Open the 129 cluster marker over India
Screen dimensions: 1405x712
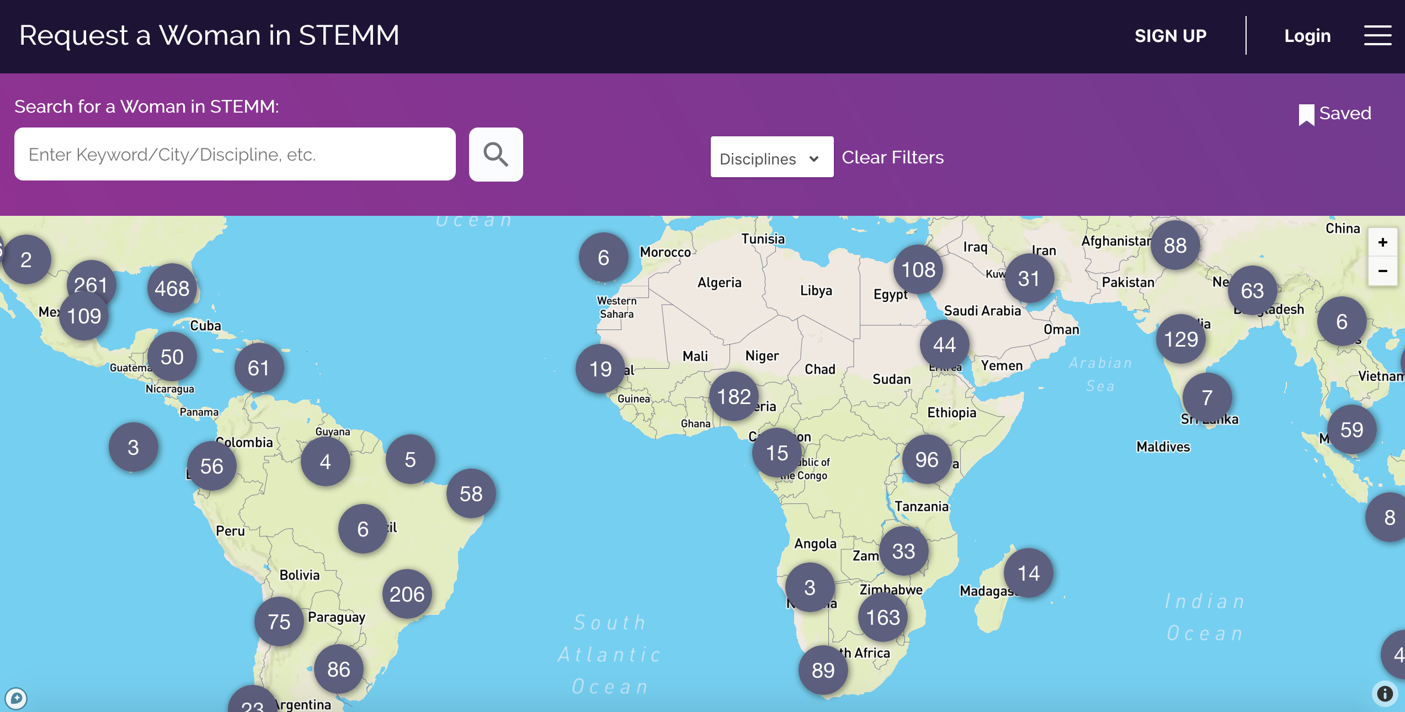(1180, 339)
